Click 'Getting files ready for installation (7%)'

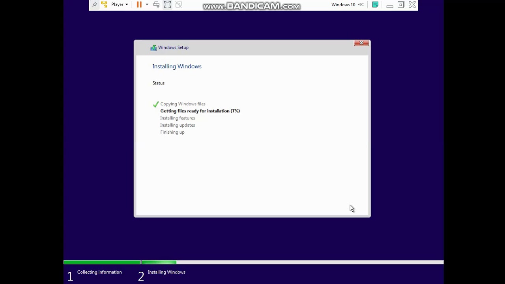(x=200, y=111)
